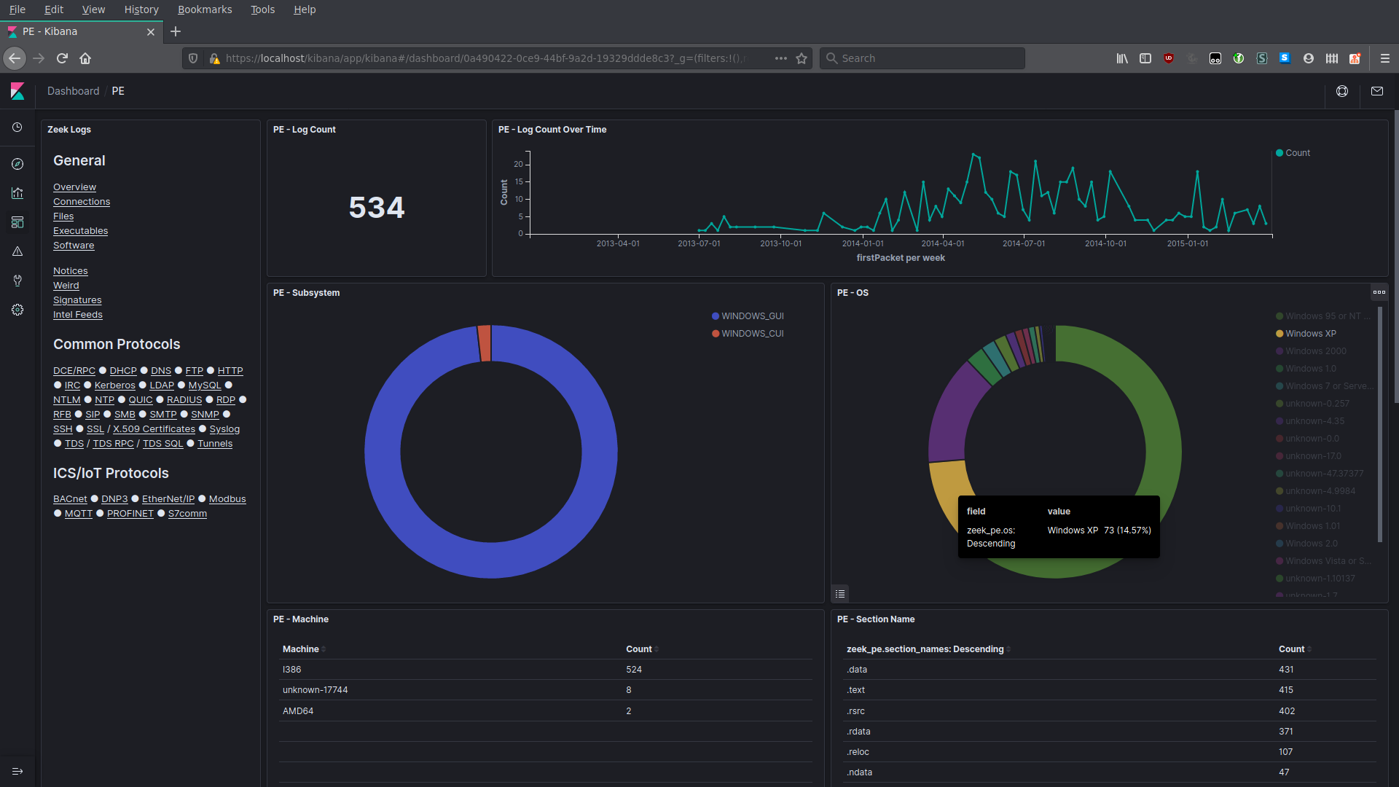Click the help life-ring icon top right
This screenshot has height=787, width=1399.
tap(1342, 91)
